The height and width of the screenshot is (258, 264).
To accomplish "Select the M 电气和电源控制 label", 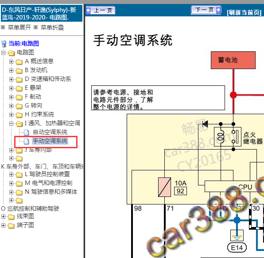I will click(49, 183).
